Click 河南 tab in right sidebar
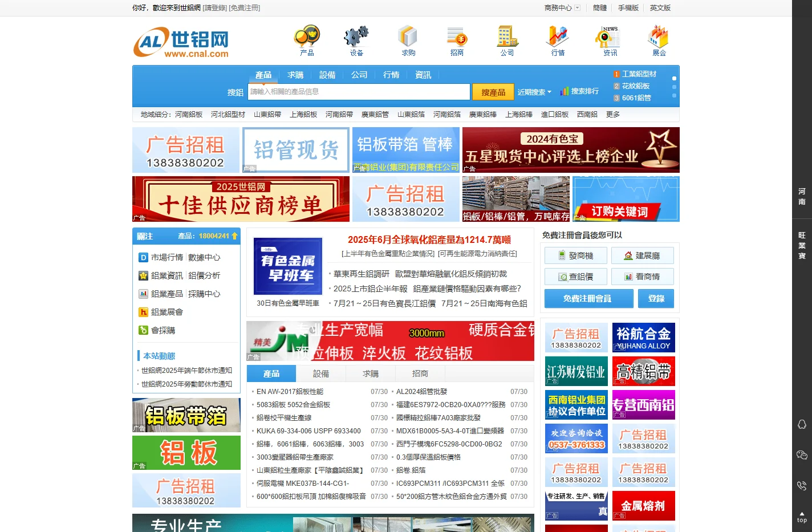812x532 pixels. coord(802,196)
